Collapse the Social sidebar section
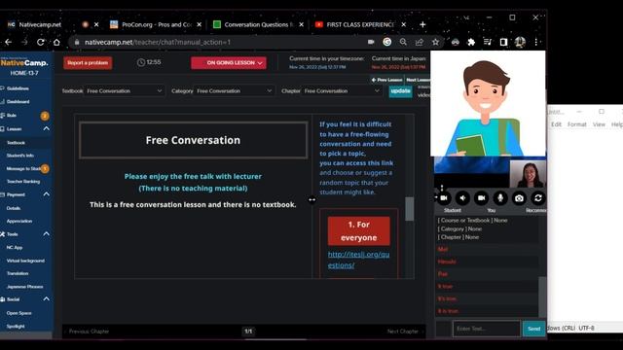The image size is (623, 350). (46, 298)
